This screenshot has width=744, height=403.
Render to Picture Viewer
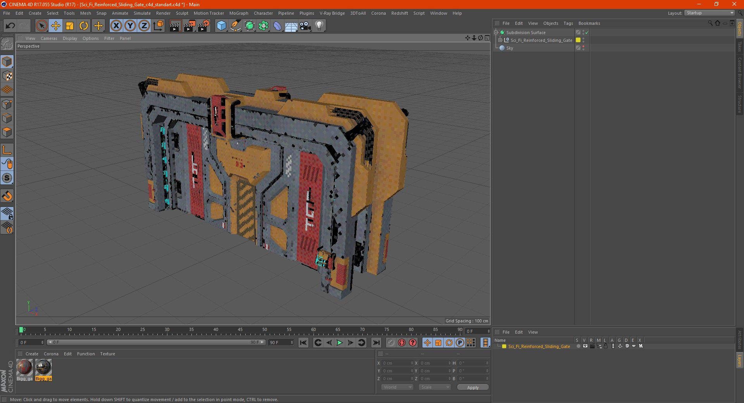click(189, 26)
